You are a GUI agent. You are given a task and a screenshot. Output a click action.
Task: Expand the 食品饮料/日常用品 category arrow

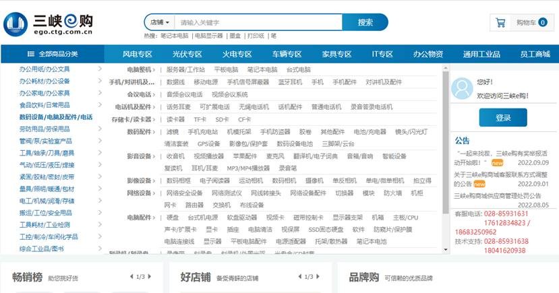point(100,105)
